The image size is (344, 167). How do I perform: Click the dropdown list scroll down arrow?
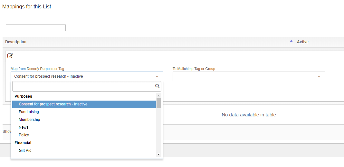(158, 154)
